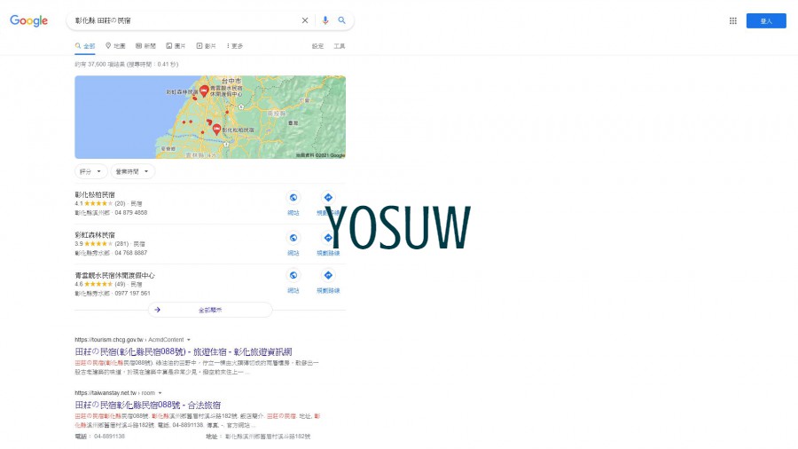Click the map preview of Changhua area

click(x=210, y=117)
